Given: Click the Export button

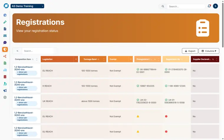Looking at the screenshot, I should [190, 51].
